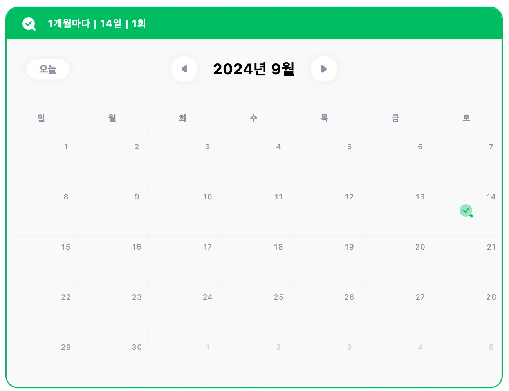This screenshot has width=509, height=391.
Task: Click the checkmark event icon on day 14
Action: [x=466, y=211]
